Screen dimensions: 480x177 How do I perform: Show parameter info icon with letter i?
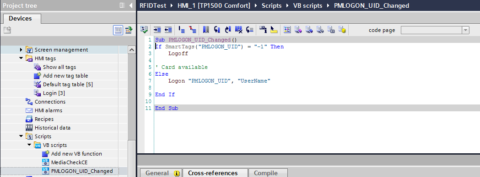click(x=263, y=30)
